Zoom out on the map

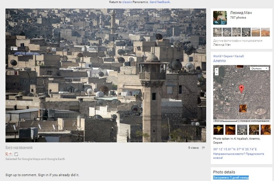click(217, 73)
